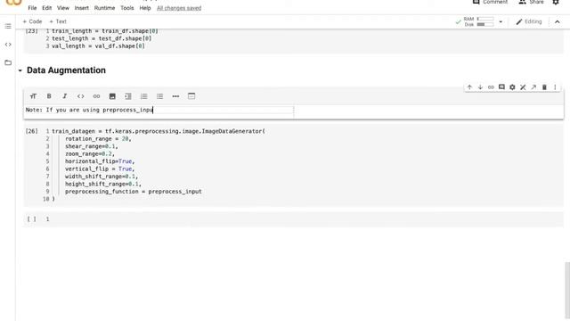Click the train_datagen ImageDataGenerator line

point(159,131)
